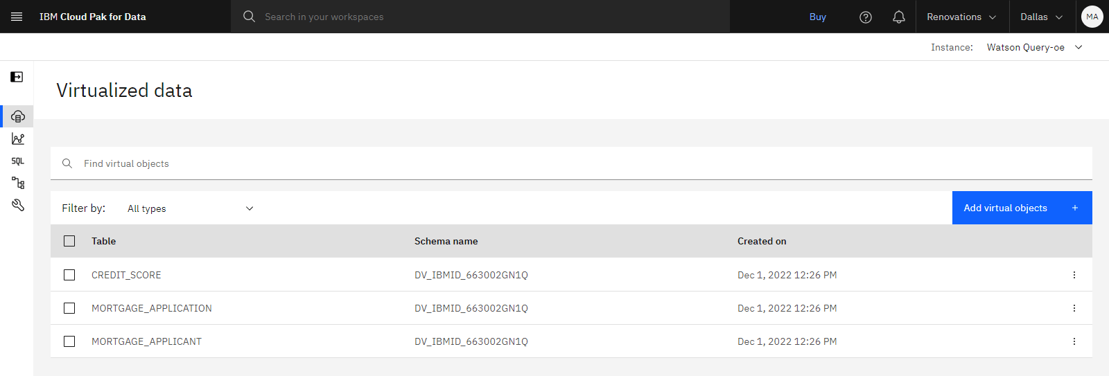Open the monitoring chart icon in sidebar
Image resolution: width=1109 pixels, height=376 pixels.
tap(18, 138)
